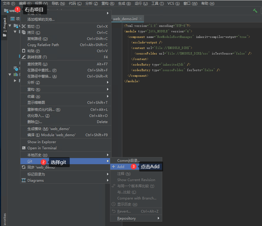Open the VCS (S) menu
262x226 pixels.
coord(173,3)
